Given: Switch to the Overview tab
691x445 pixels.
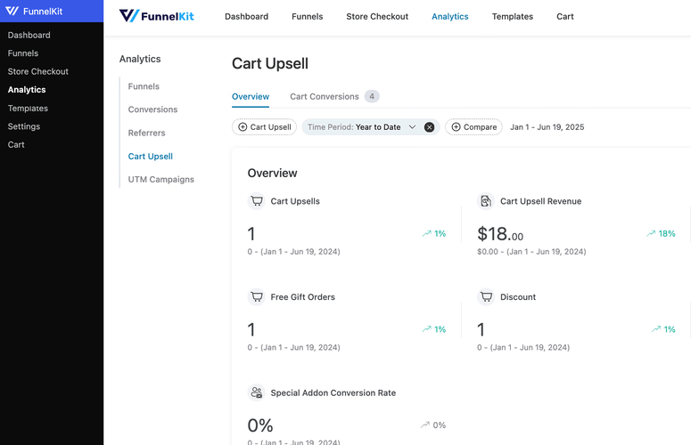Looking at the screenshot, I should [x=251, y=97].
